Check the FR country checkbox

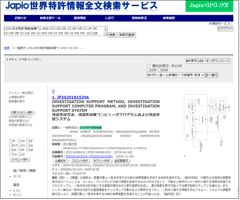(x=19, y=150)
